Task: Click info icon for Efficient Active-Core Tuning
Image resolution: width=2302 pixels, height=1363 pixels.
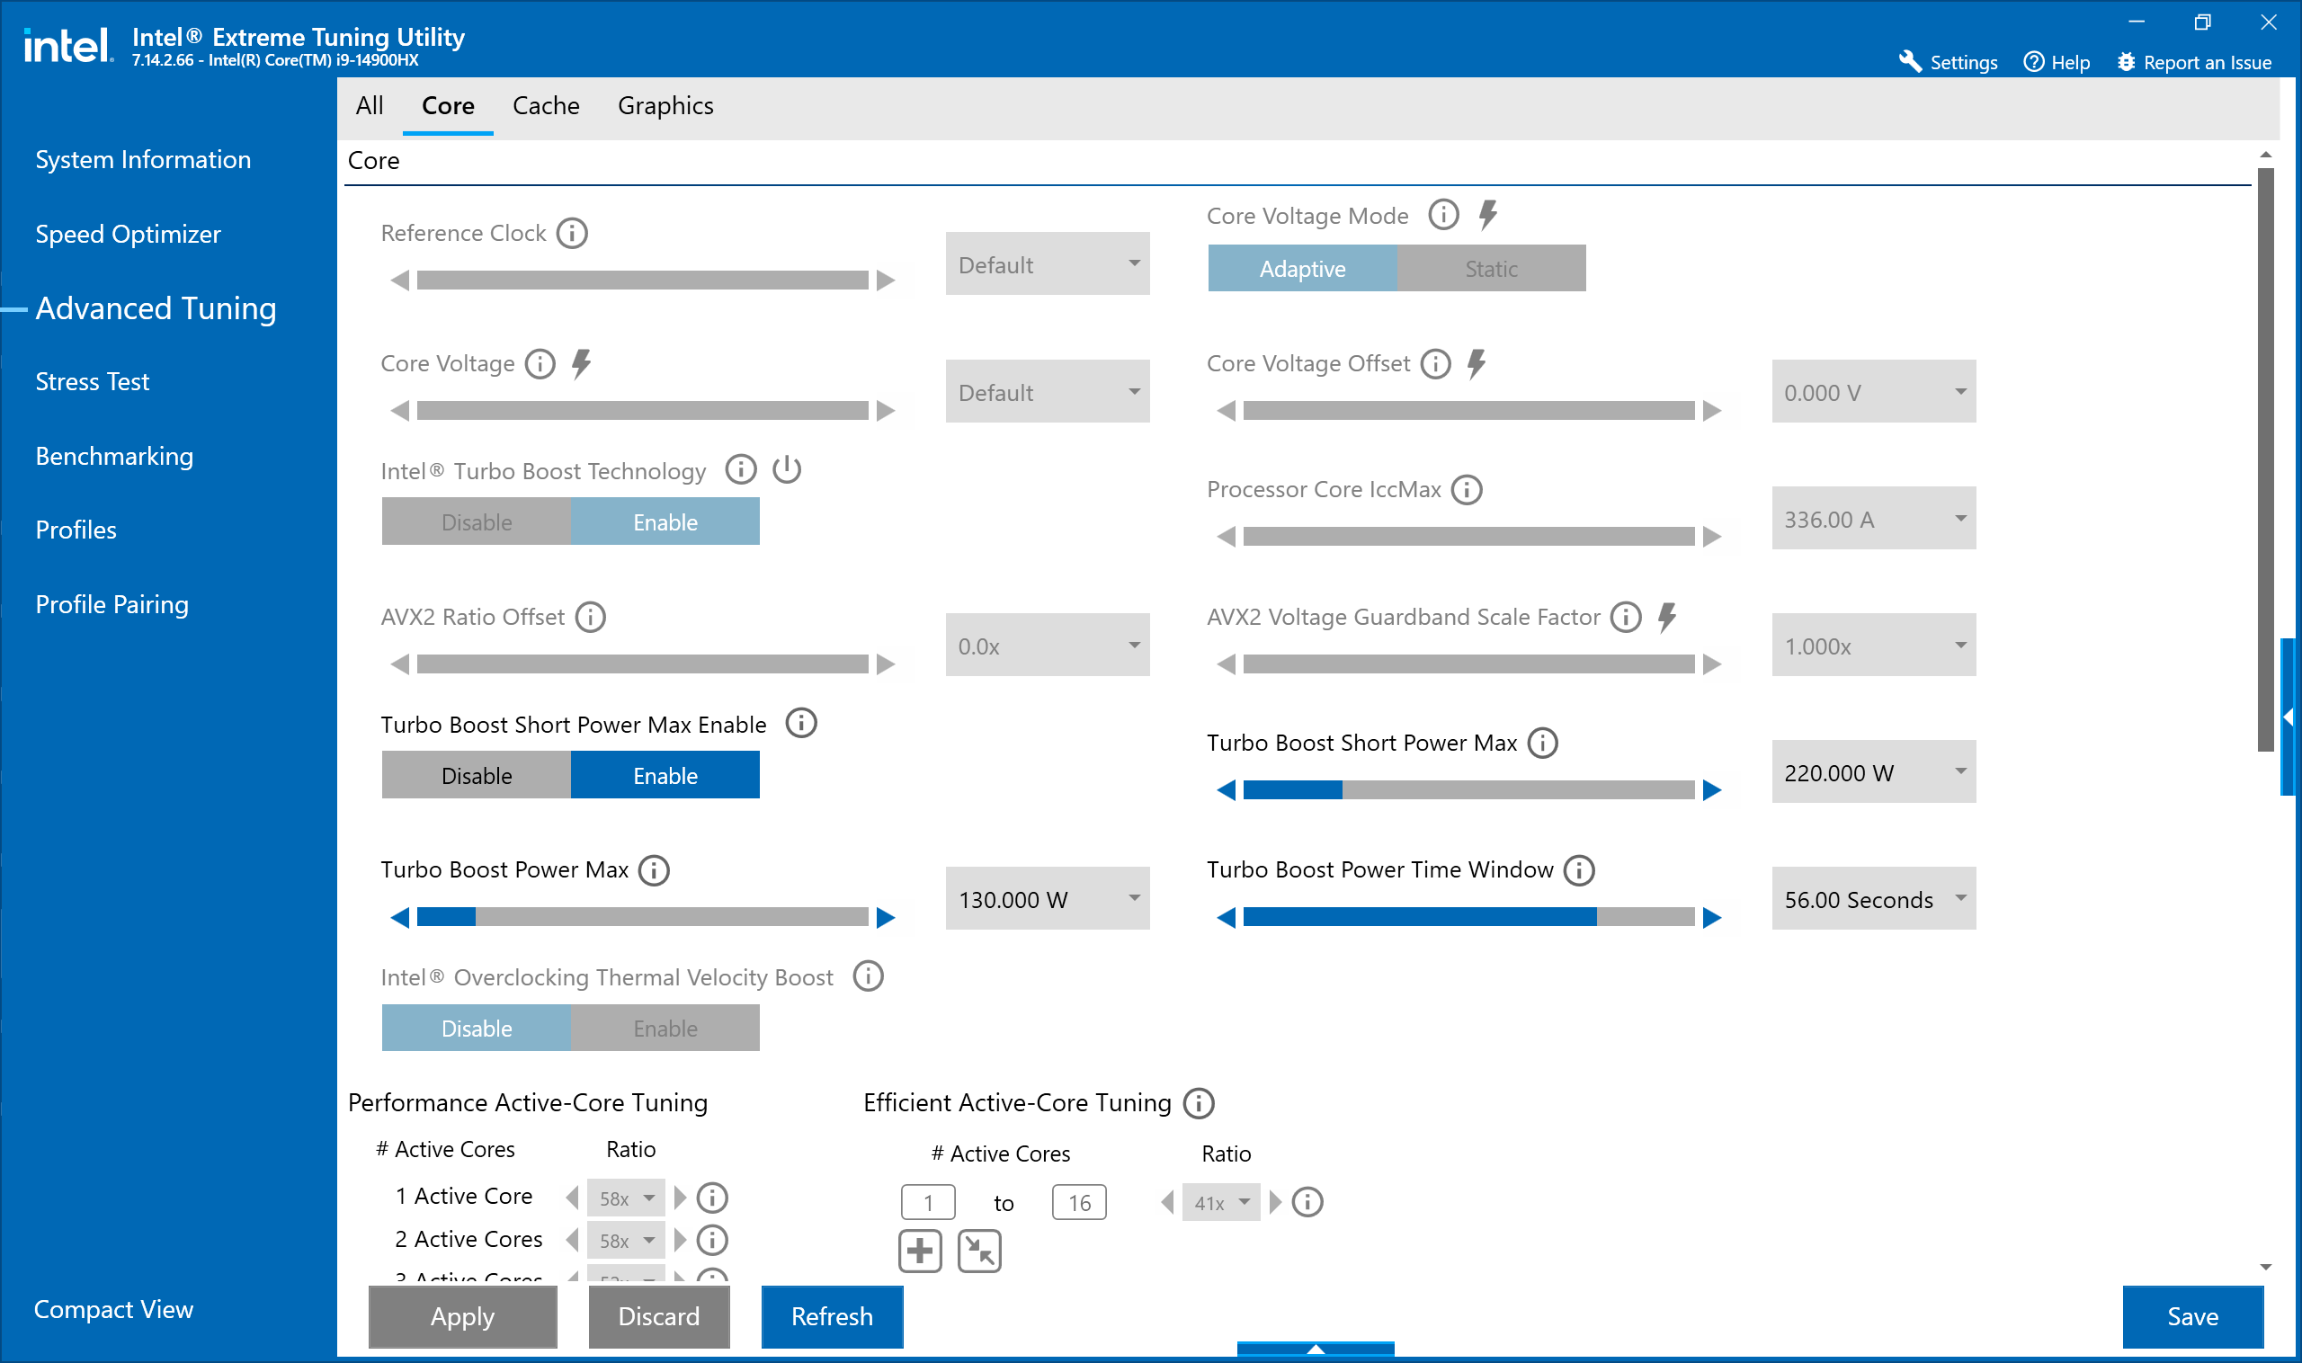Action: (x=1199, y=1102)
